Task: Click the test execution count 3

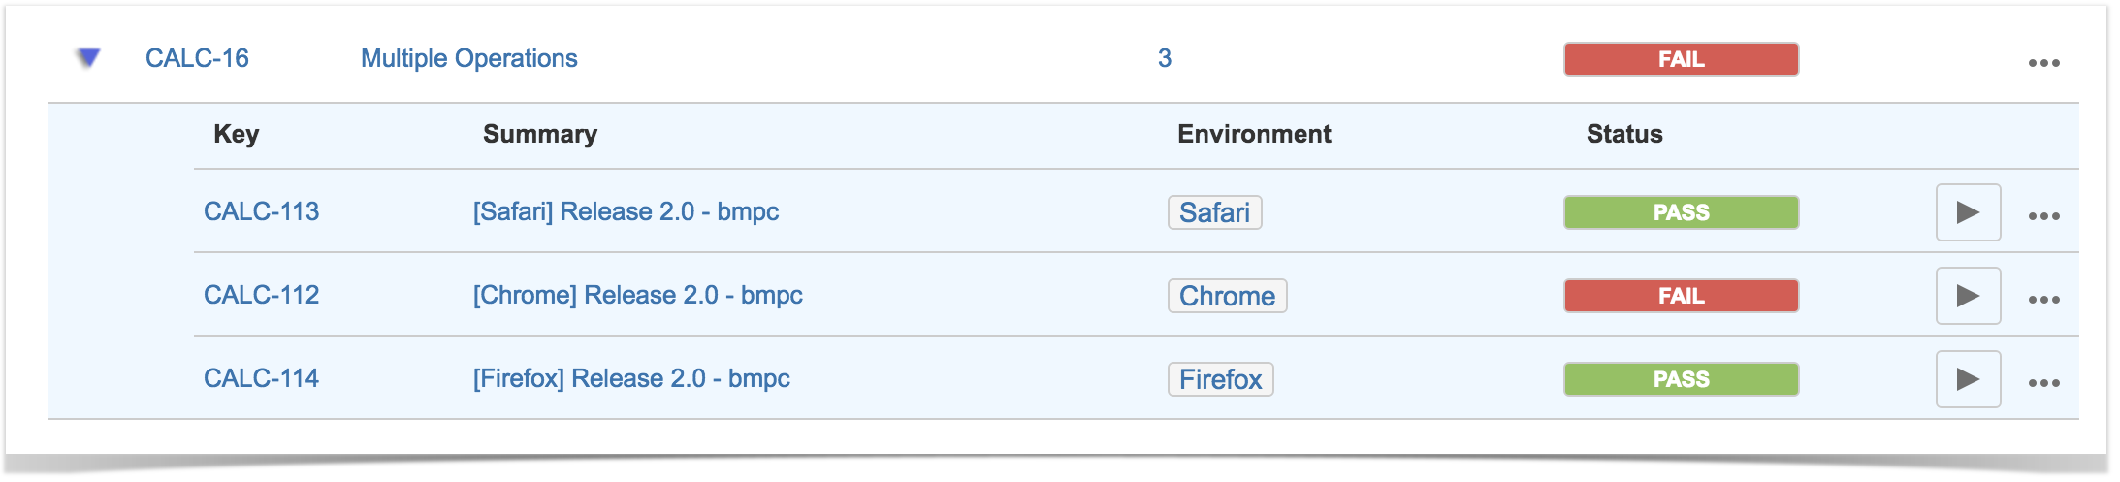Action: (x=1165, y=58)
